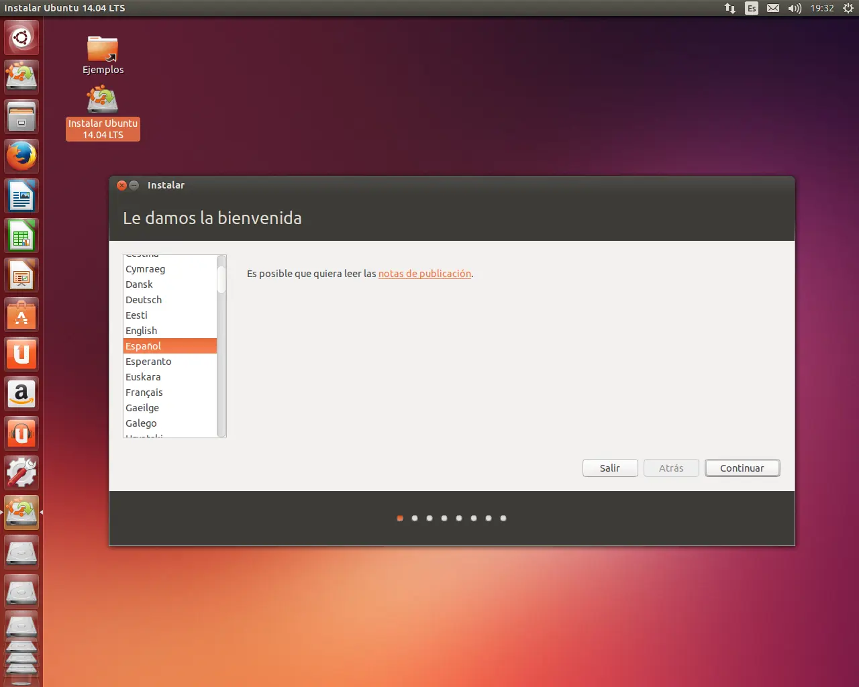This screenshot has height=687, width=859.
Task: Select the Instalar Ubuntu 14.04 LTS desktop icon
Action: click(103, 113)
